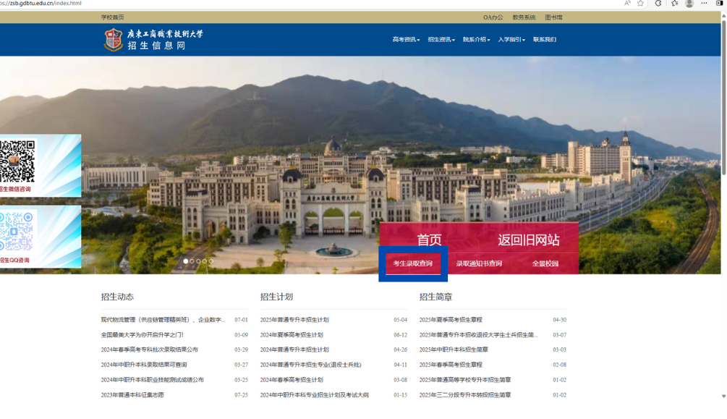The image size is (727, 419).
Task: Click the 考生录取查询 button
Action: (413, 264)
